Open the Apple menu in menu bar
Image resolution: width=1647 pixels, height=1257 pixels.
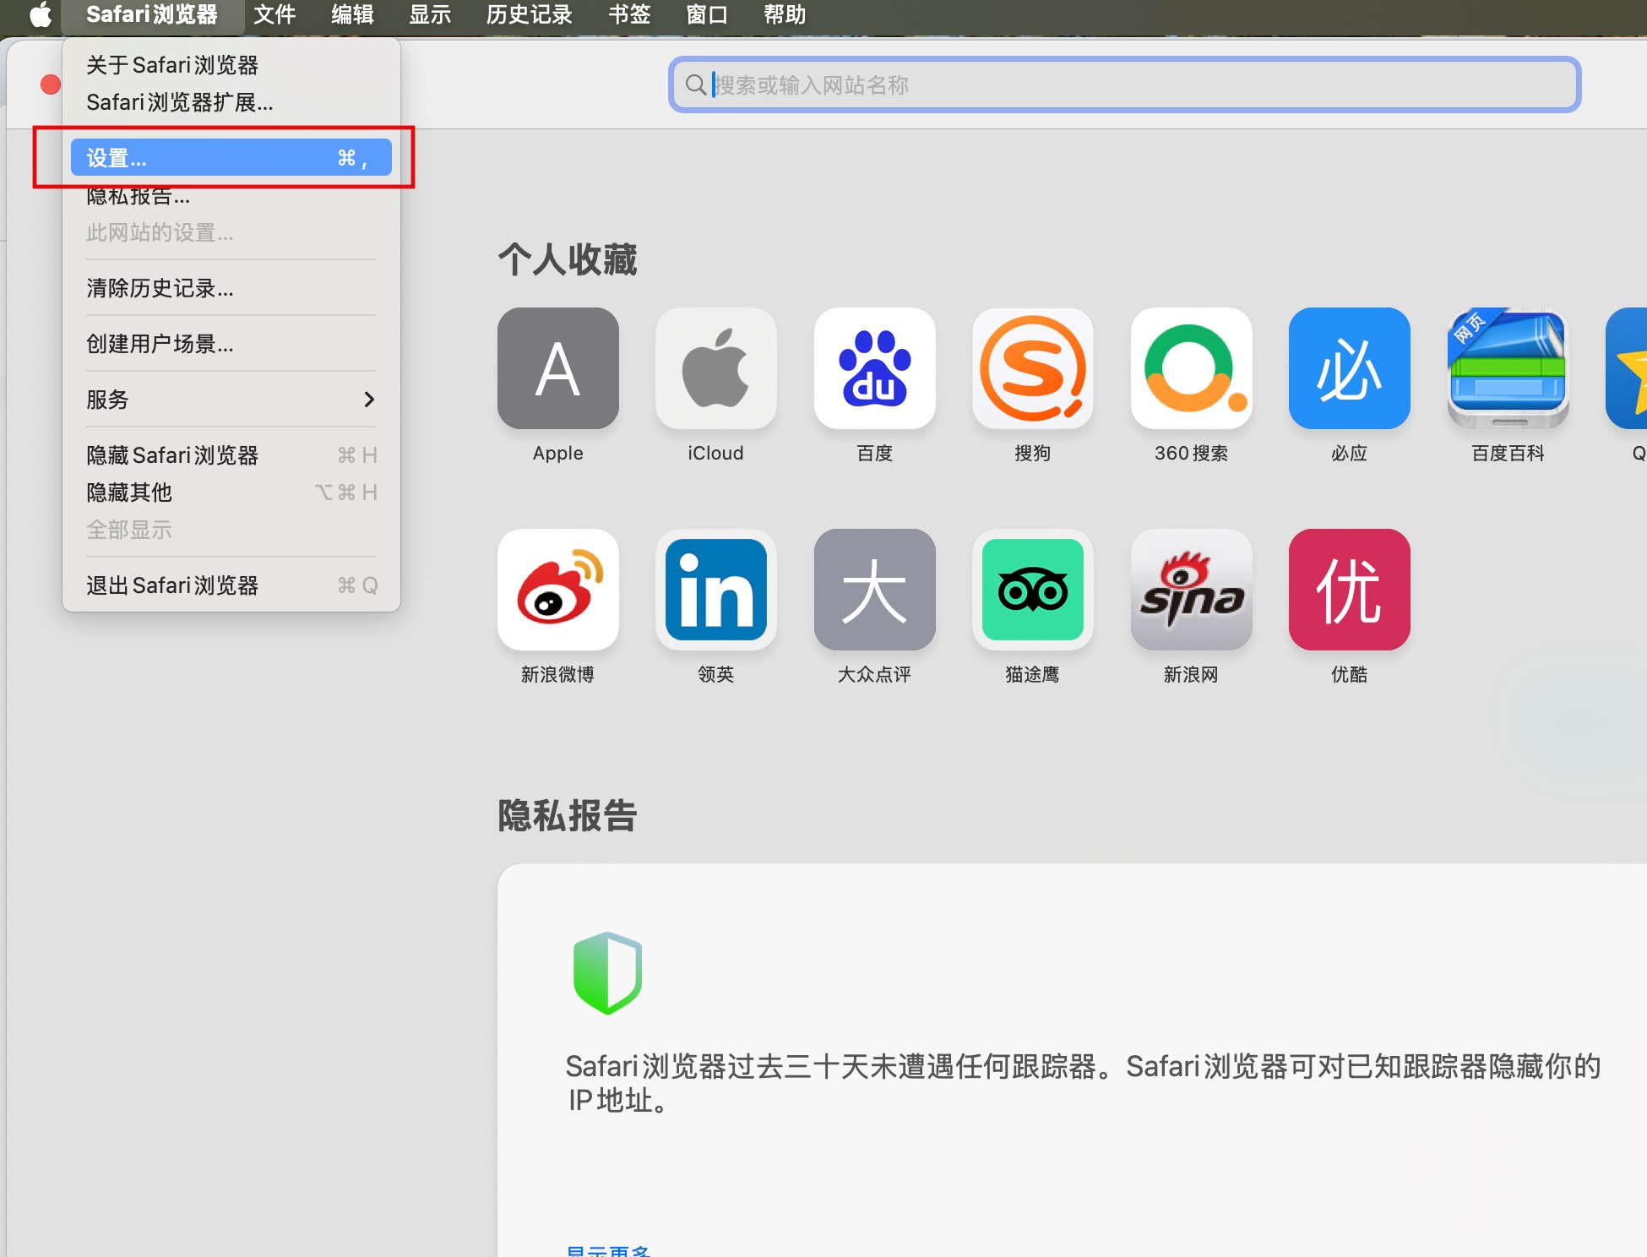coord(40,15)
